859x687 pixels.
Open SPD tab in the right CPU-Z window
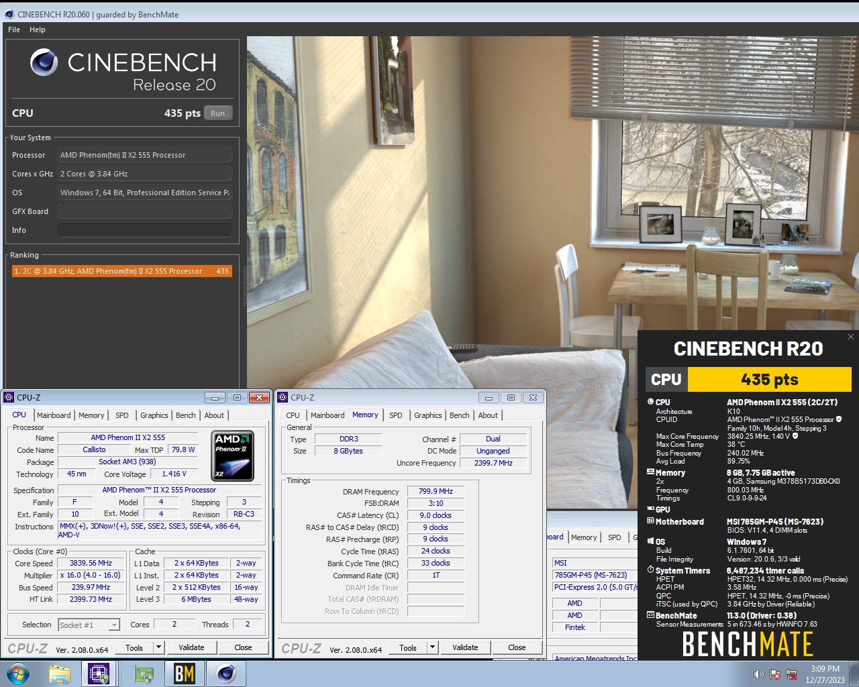[396, 415]
